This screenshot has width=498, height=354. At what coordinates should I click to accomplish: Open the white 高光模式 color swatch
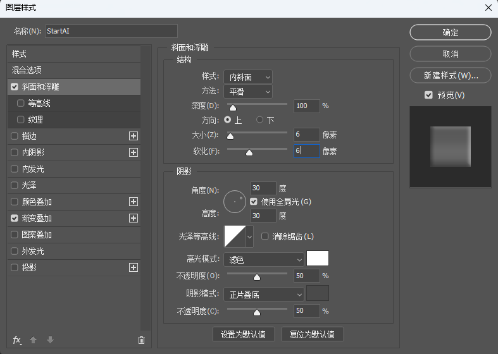click(318, 258)
